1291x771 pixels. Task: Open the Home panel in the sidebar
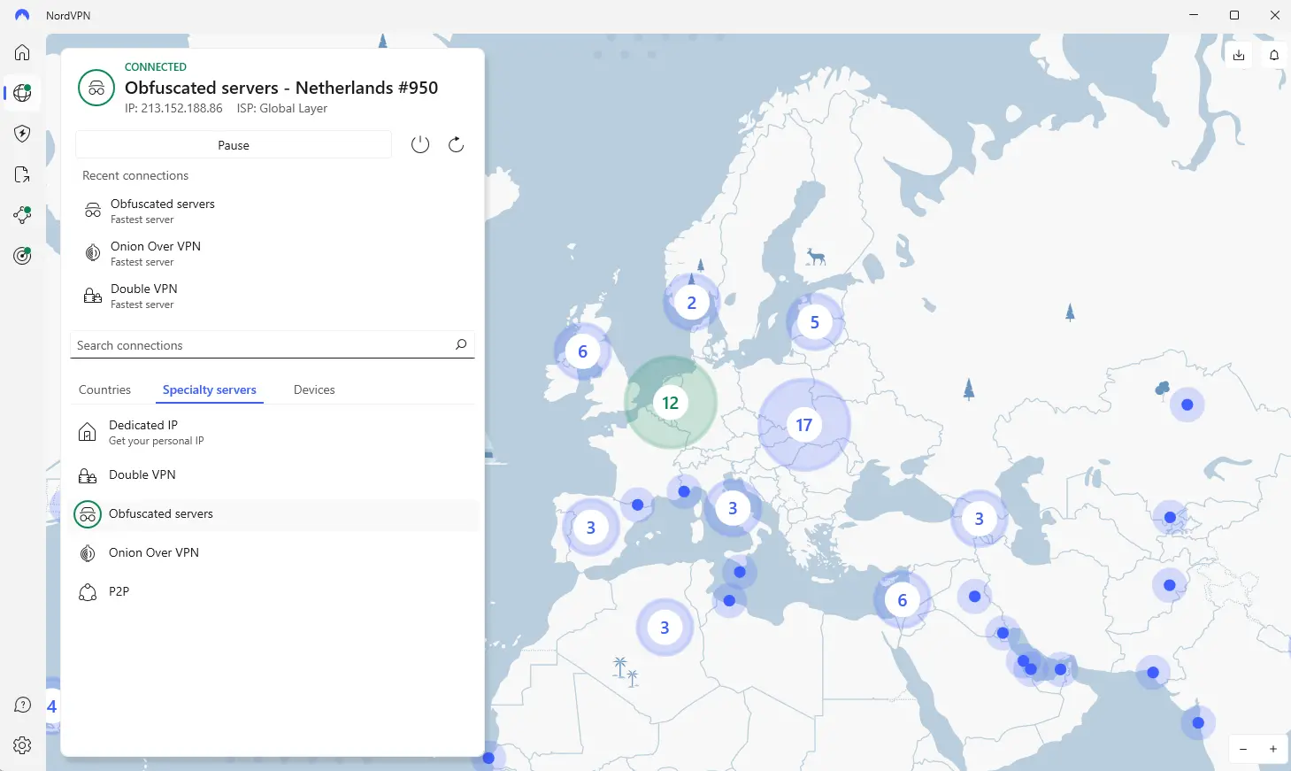click(x=21, y=52)
